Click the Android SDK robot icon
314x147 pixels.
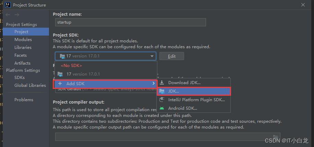coord(161,108)
